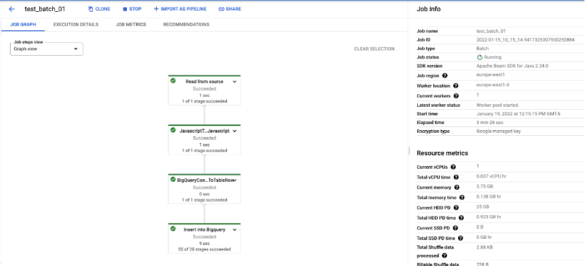Open help icon for Job region

point(445,76)
